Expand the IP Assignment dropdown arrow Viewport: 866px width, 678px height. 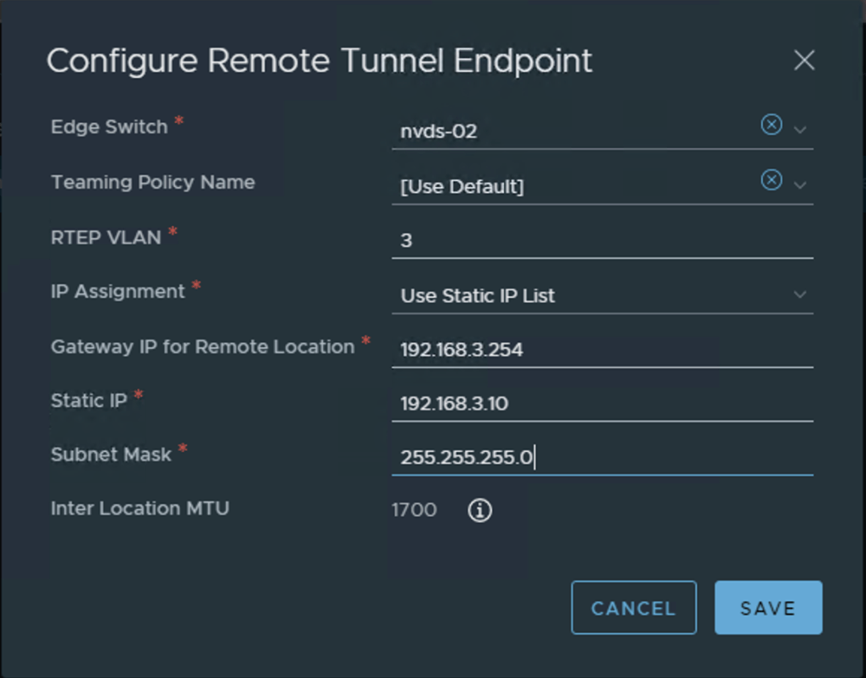[800, 295]
